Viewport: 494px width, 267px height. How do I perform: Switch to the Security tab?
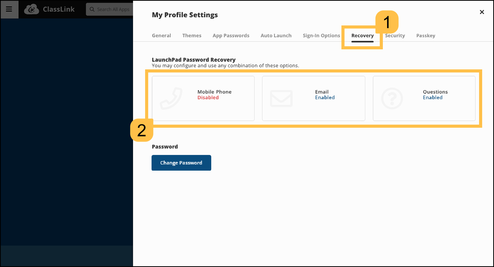395,35
